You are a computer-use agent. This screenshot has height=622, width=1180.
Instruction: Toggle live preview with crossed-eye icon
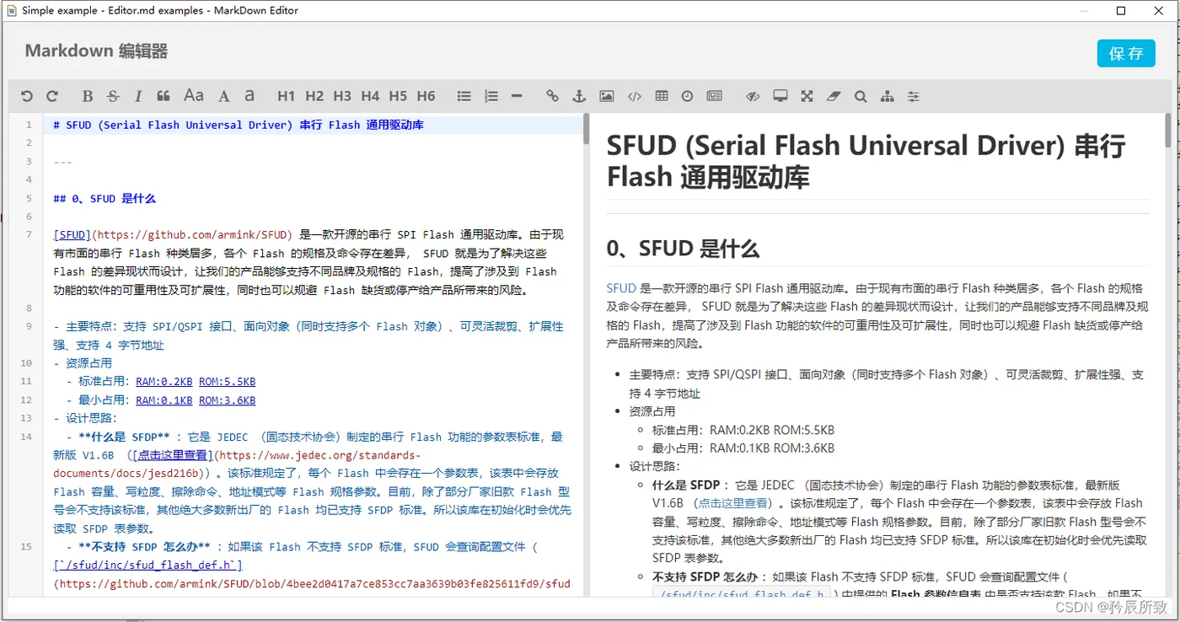click(x=753, y=96)
